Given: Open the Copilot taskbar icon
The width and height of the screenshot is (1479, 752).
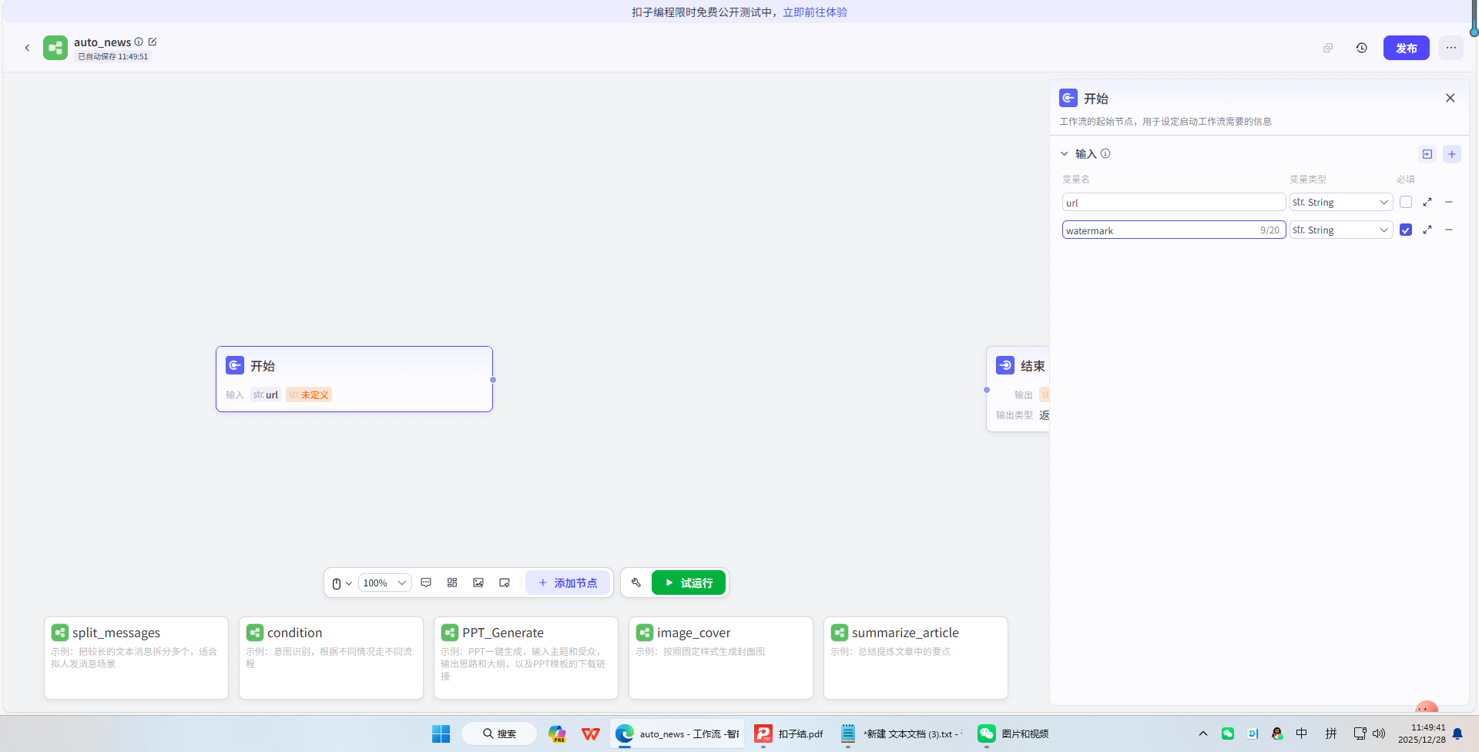Looking at the screenshot, I should point(557,734).
